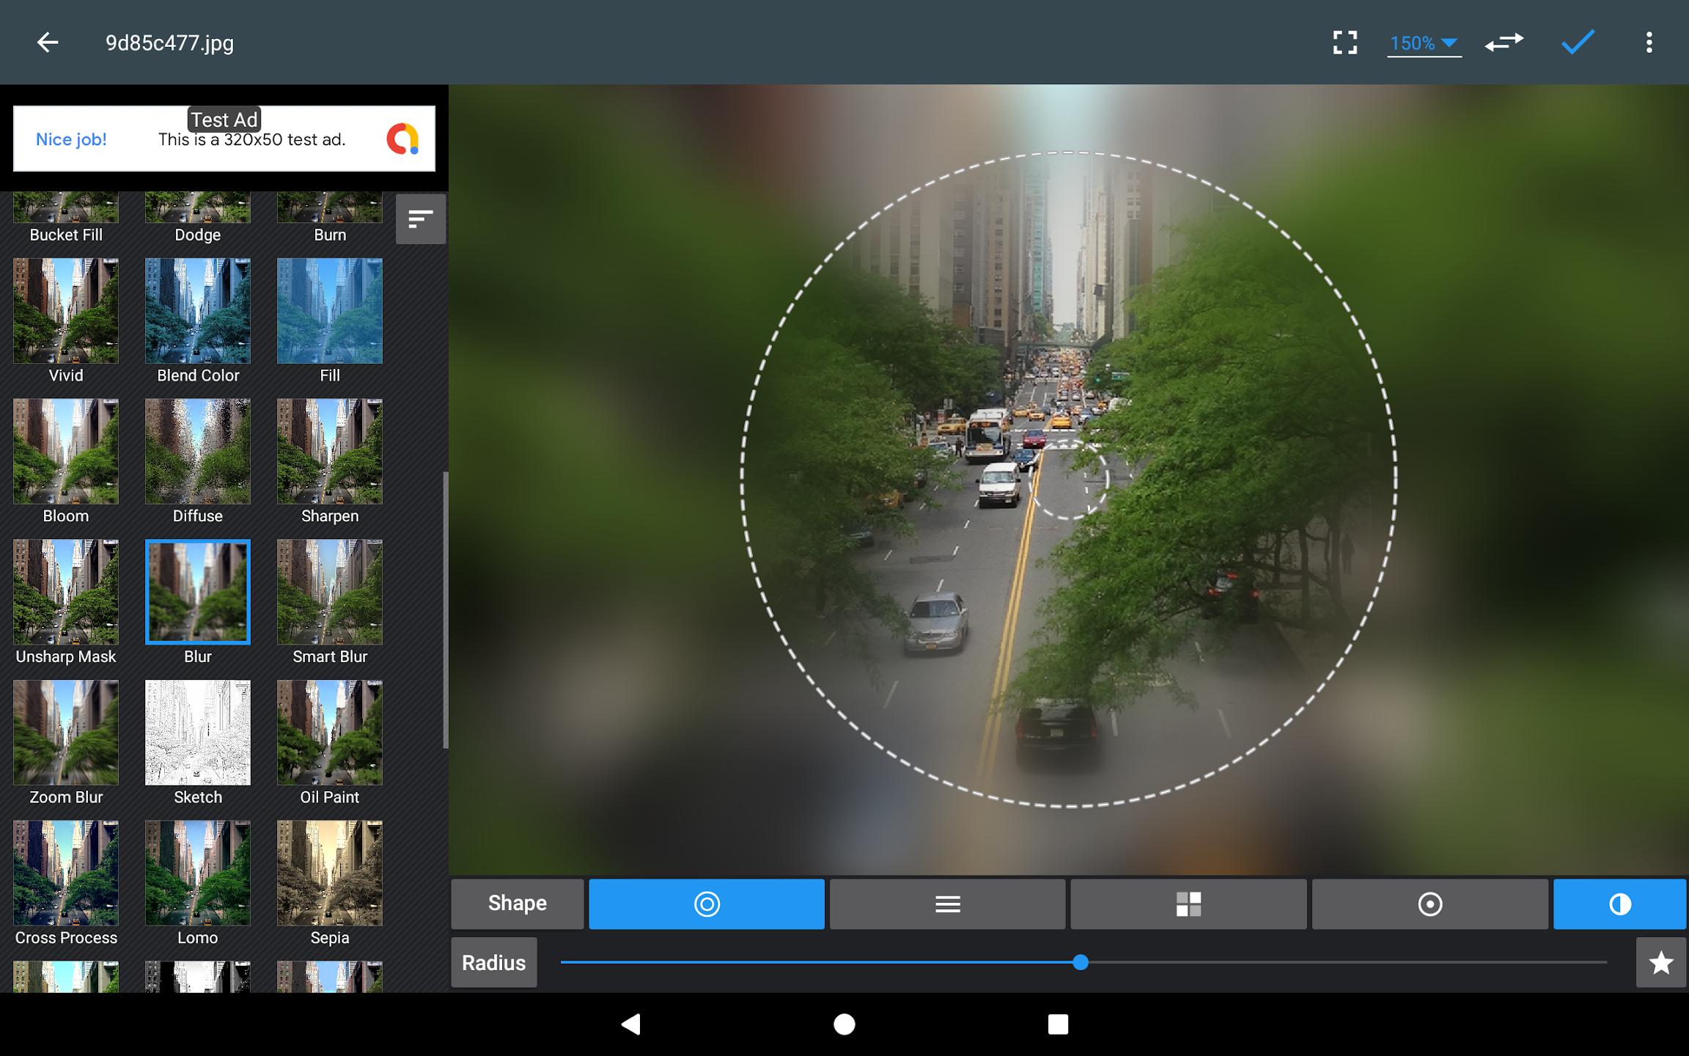Drag the Radius slider to adjust

(x=1082, y=962)
